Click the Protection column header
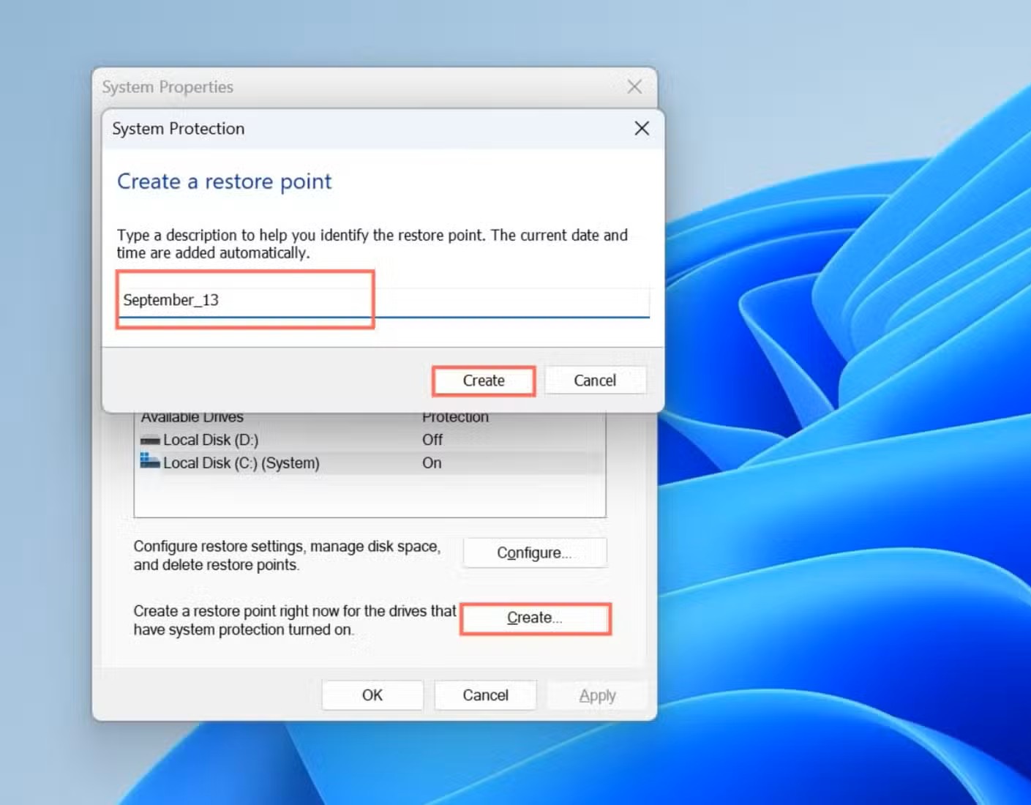 pyautogui.click(x=455, y=416)
